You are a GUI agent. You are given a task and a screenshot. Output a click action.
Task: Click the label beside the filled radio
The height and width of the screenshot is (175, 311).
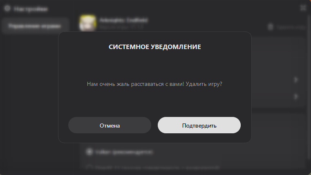[124, 152]
